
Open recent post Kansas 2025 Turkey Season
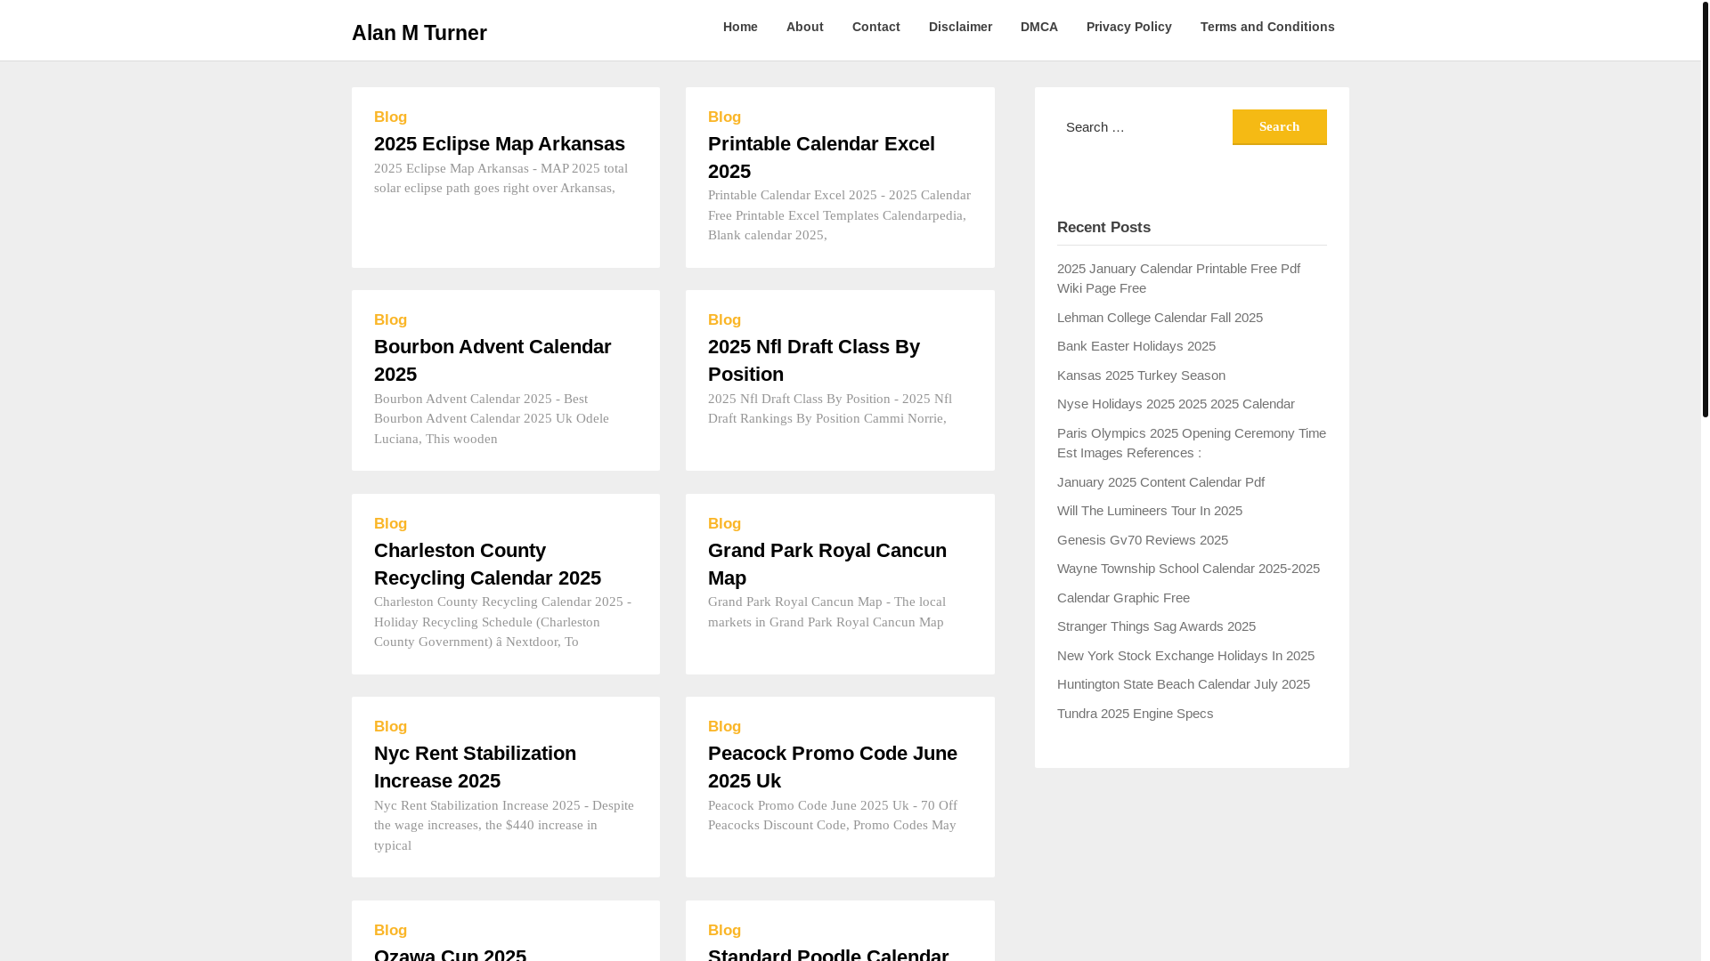click(1141, 376)
